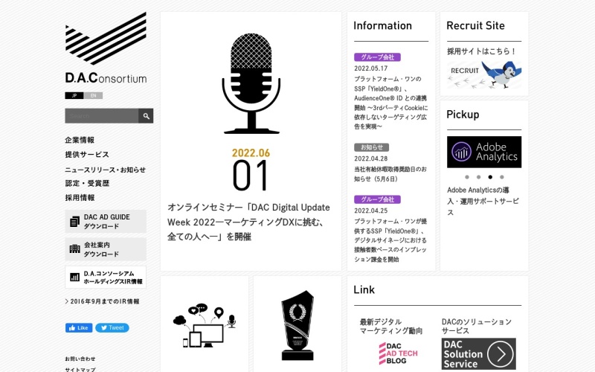
Task: Switch language to EN
Action: [x=93, y=95]
